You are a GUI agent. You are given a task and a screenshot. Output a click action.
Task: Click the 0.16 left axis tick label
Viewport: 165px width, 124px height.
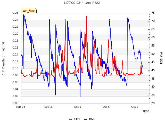pos(15,48)
